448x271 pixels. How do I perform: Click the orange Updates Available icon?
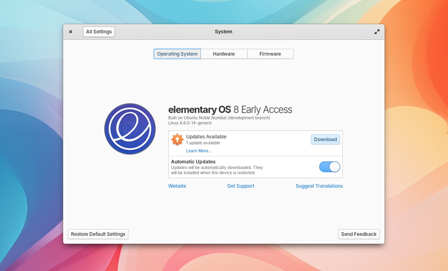[177, 139]
